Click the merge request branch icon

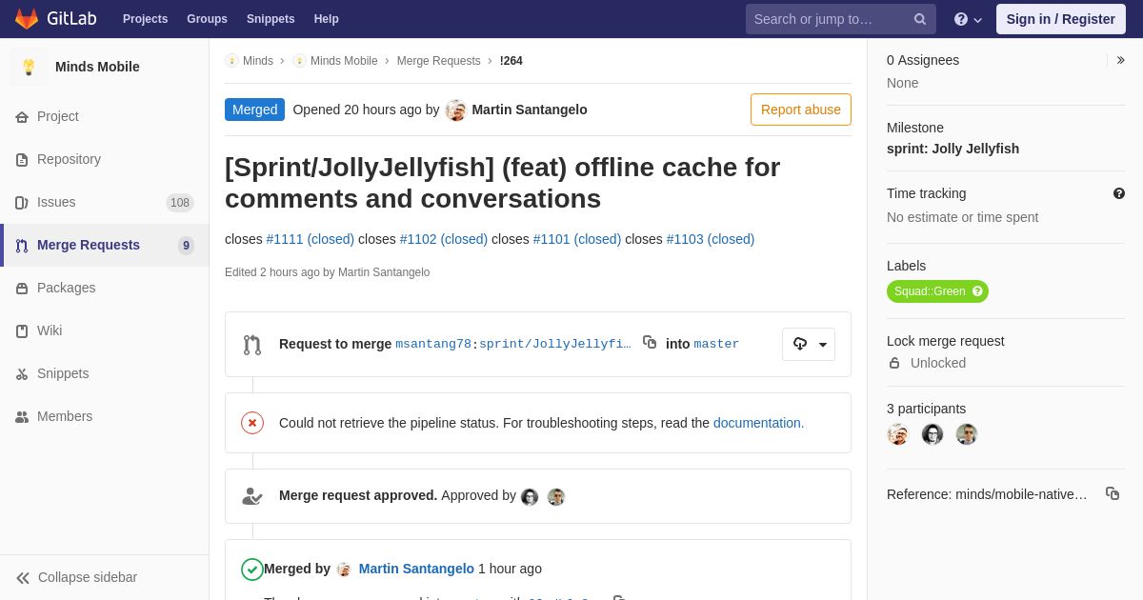tap(252, 345)
